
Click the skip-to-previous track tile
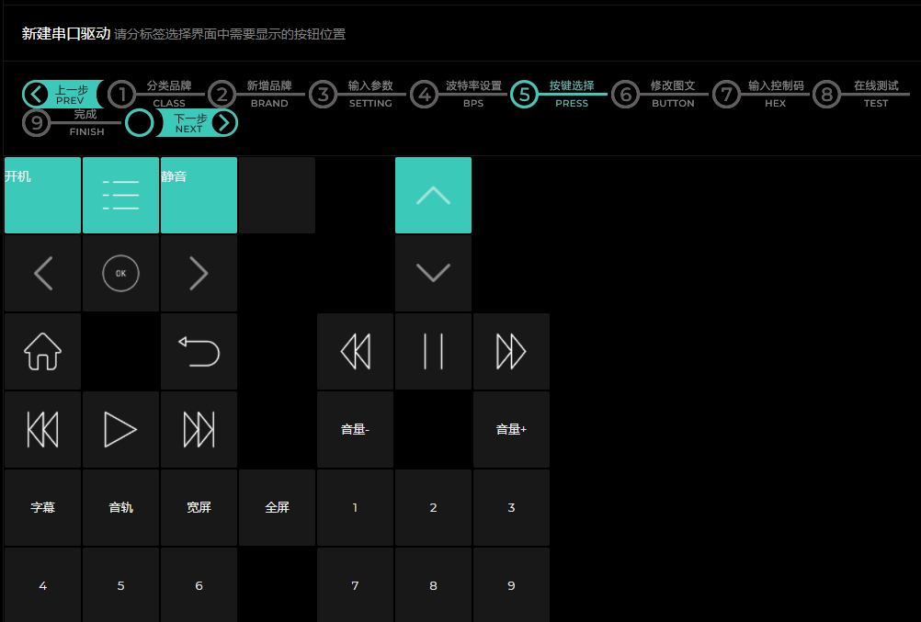[42, 429]
